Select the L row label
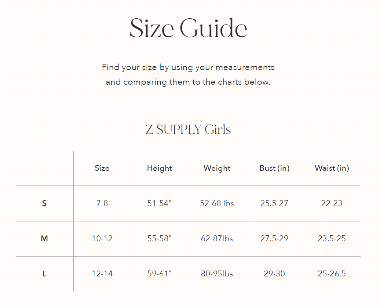Viewport: 380px width, 305px height. coord(44,274)
